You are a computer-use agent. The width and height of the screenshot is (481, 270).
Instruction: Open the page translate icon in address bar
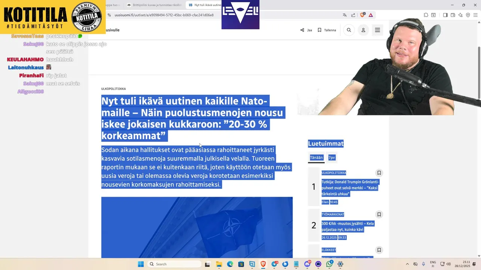pos(345,15)
